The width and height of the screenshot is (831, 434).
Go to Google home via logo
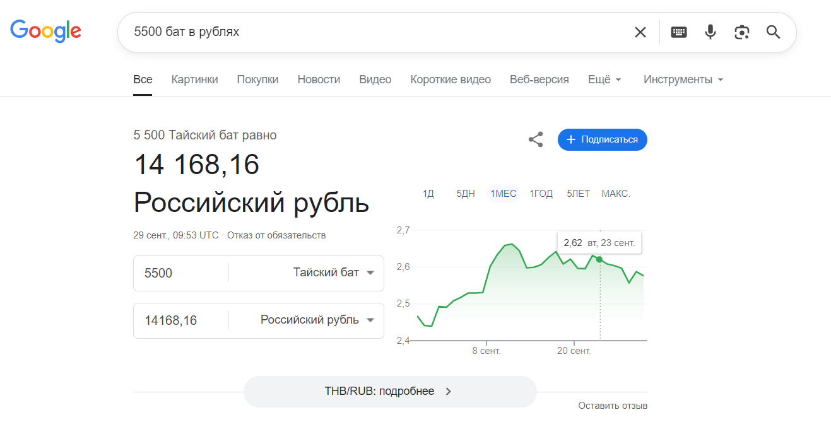coord(45,31)
